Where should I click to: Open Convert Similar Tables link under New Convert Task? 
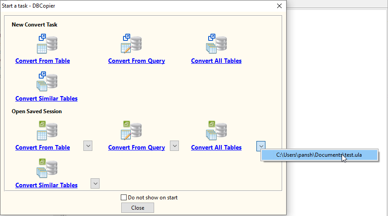46,99
